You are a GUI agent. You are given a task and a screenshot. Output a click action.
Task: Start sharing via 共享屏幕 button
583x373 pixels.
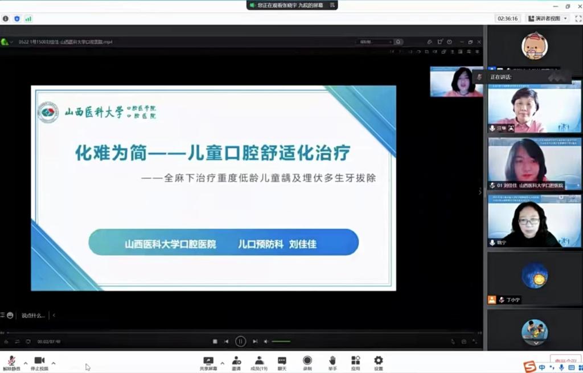click(x=208, y=363)
